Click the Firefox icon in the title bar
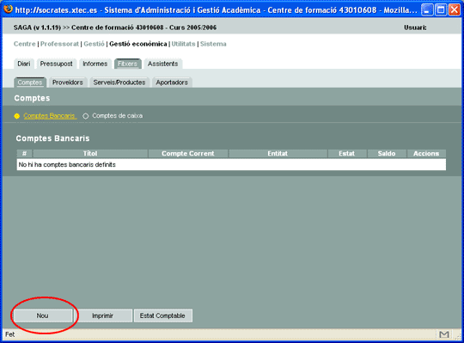The height and width of the screenshot is (343, 464). click(x=8, y=9)
